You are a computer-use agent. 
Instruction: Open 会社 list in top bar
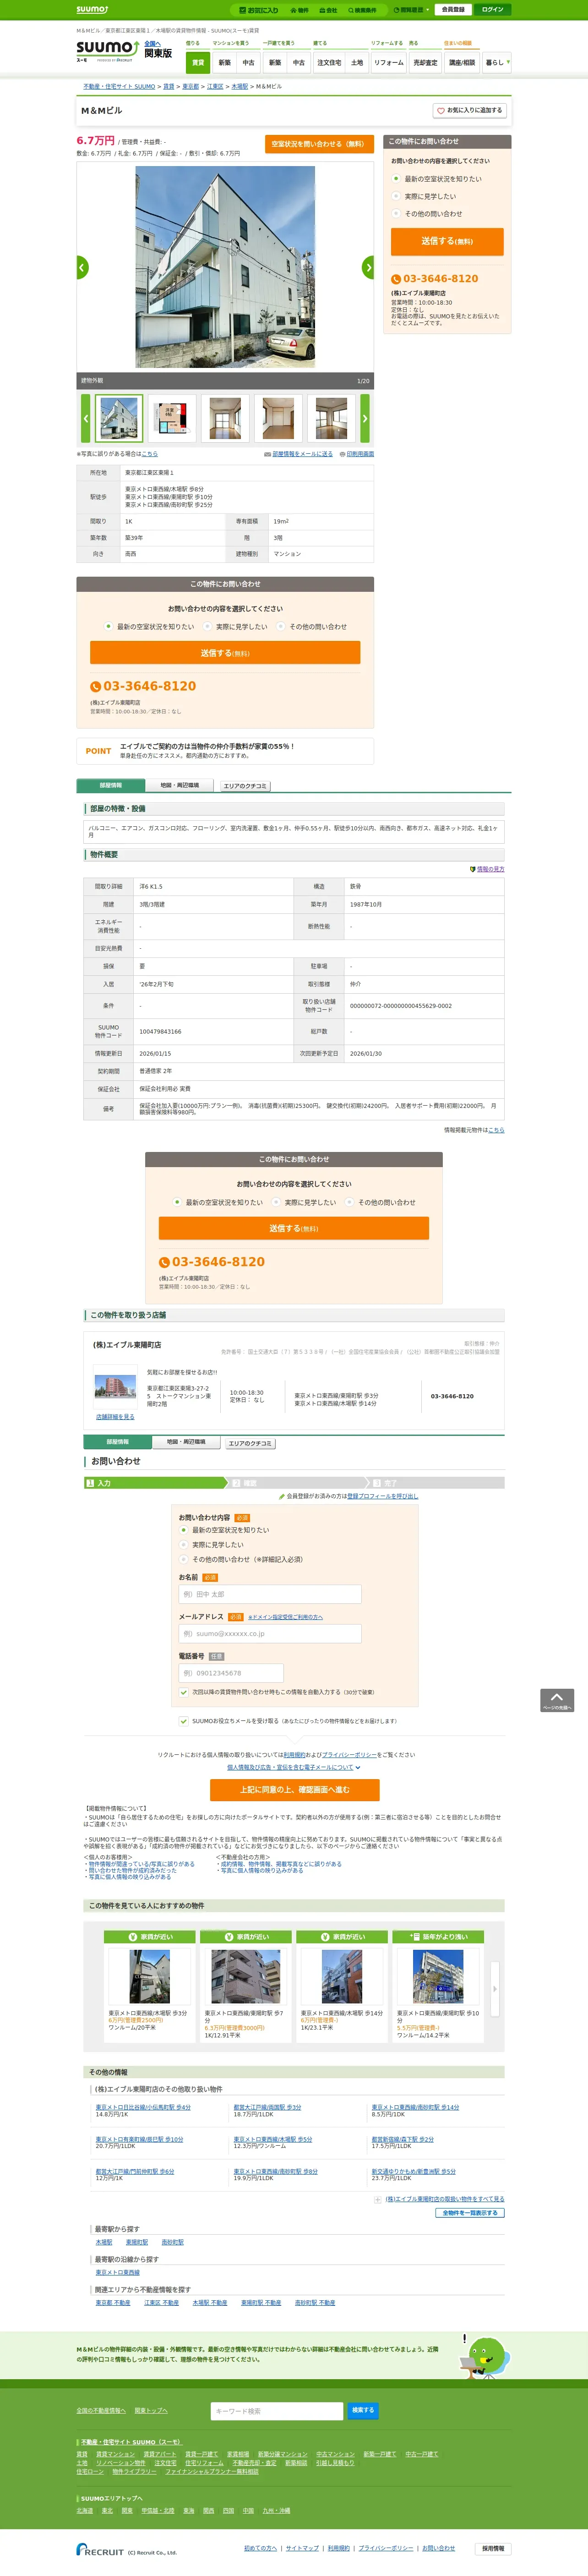[x=327, y=10]
